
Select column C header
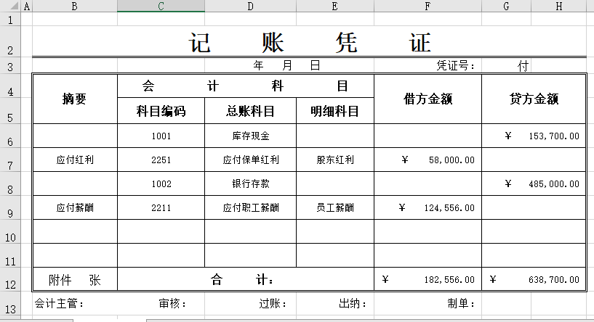tap(161, 7)
